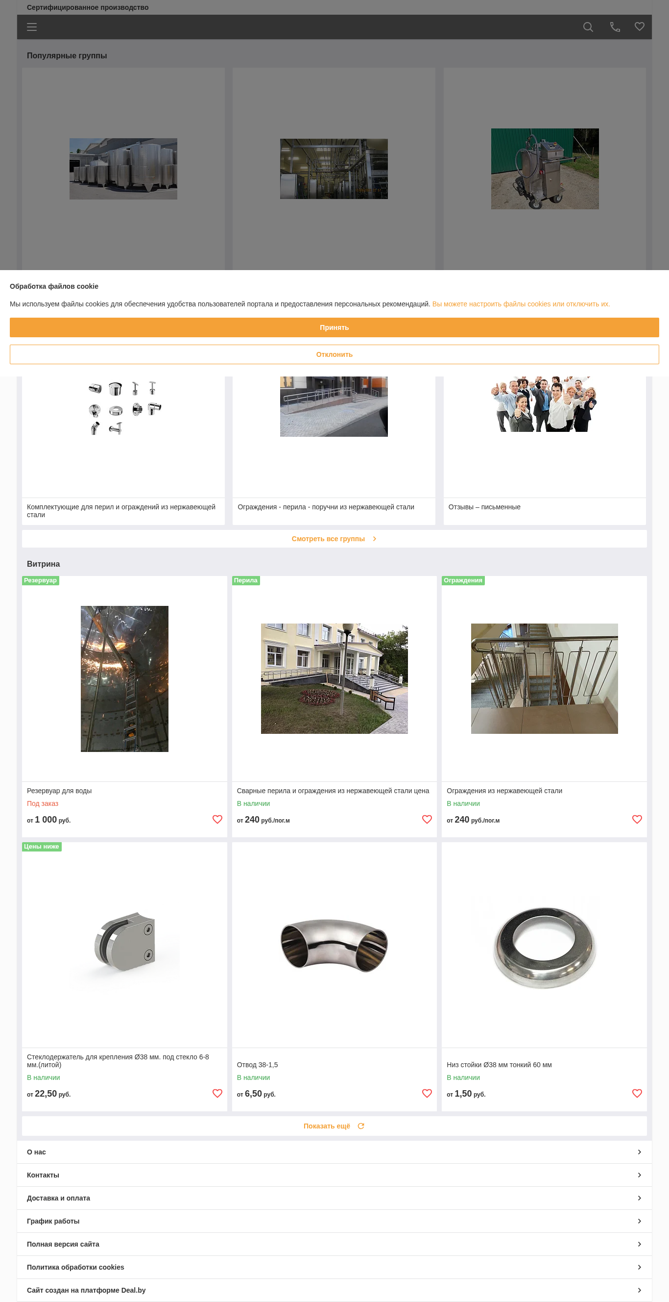Open Полная версия сайта menu row
This screenshot has width=669, height=1302.
pyautogui.click(x=334, y=1244)
